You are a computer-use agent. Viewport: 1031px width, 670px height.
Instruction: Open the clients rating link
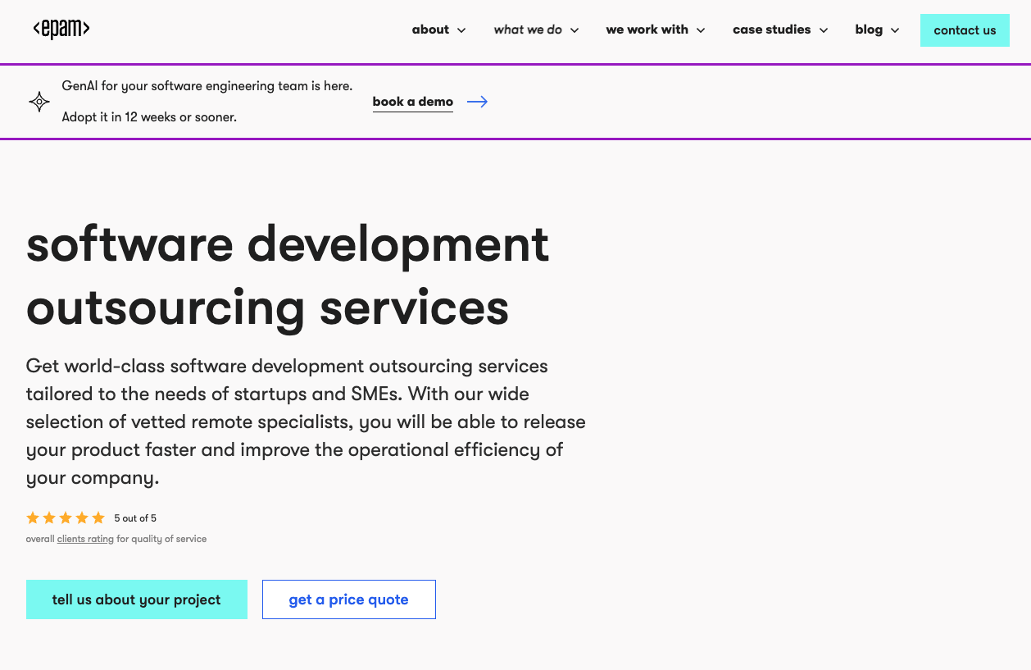[x=85, y=539]
